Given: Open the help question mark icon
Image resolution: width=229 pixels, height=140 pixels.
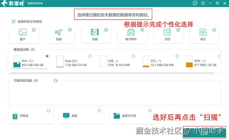Looking at the screenshot, I should click(195, 3).
